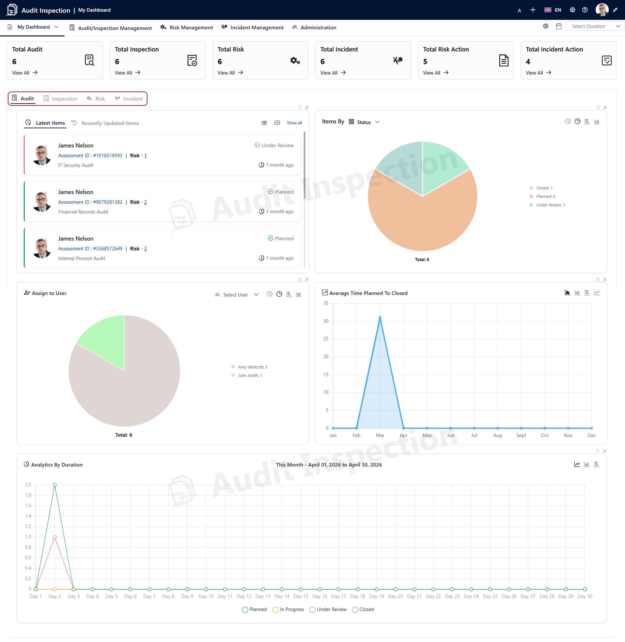This screenshot has height=642, width=625.
Task: Open dashboard settings gear beside calendar
Action: pos(546,26)
